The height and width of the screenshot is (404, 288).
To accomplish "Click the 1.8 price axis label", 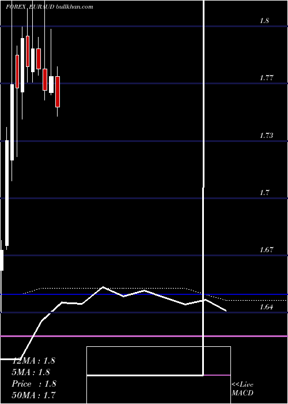I will (x=264, y=21).
